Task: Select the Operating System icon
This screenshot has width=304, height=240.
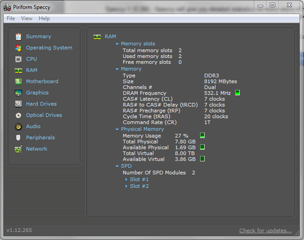Action: [x=18, y=48]
